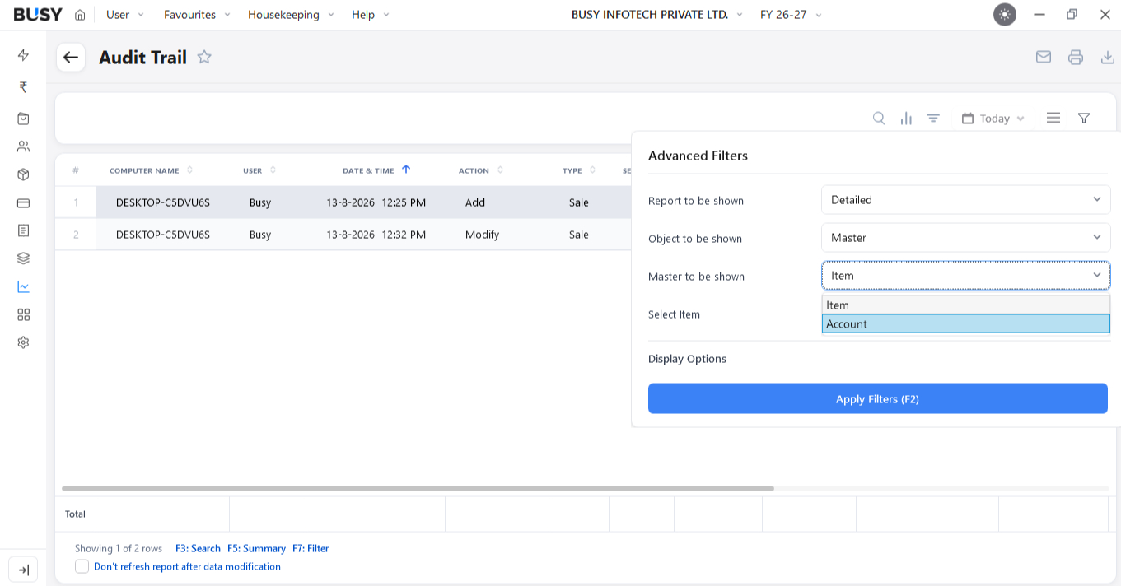Open the lightning bolt sidebar icon
The image size is (1121, 586).
point(23,55)
